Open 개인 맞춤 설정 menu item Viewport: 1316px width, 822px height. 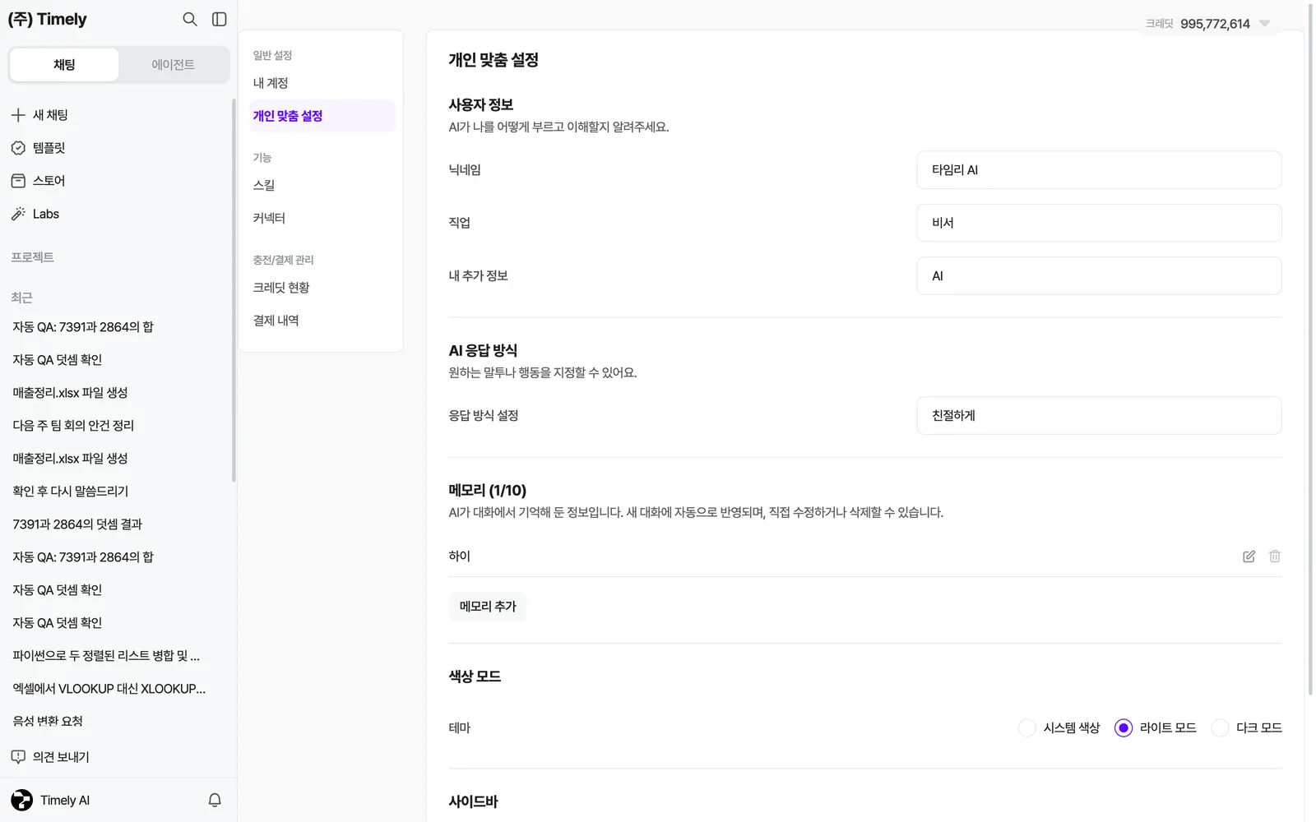point(321,116)
